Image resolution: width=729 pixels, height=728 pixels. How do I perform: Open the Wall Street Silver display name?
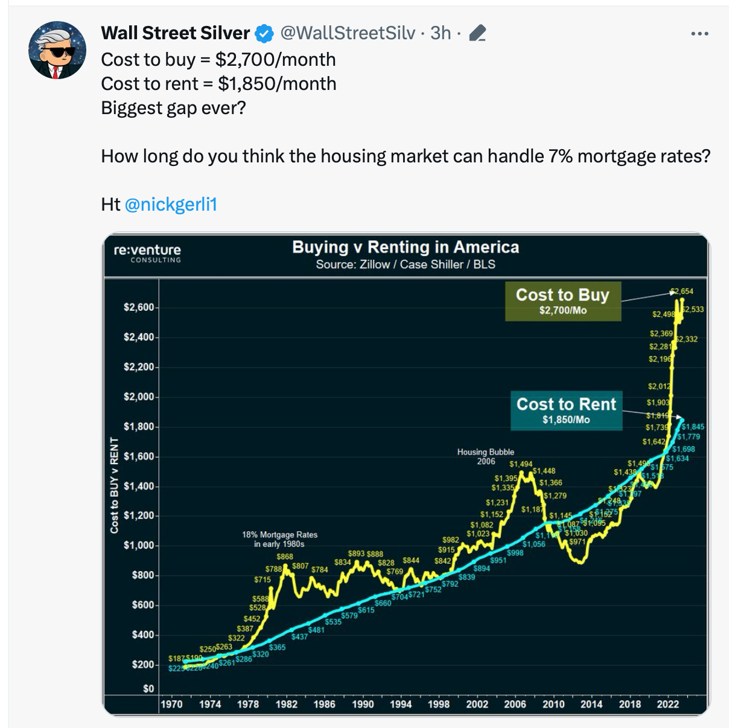tap(175, 33)
